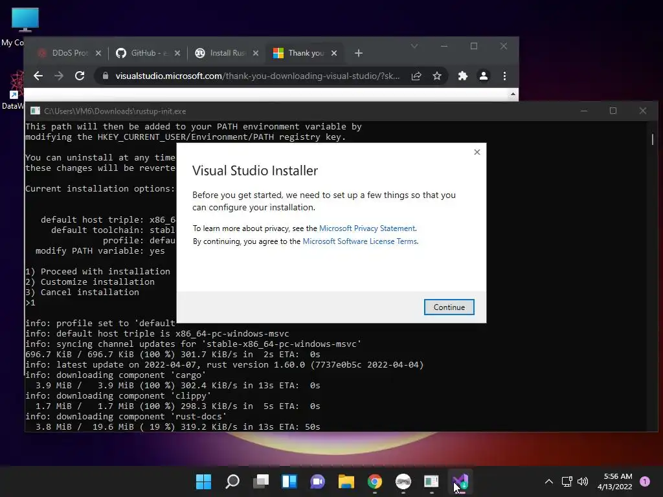The height and width of the screenshot is (497, 663).
Task: Open network status in system tray
Action: pos(567,481)
